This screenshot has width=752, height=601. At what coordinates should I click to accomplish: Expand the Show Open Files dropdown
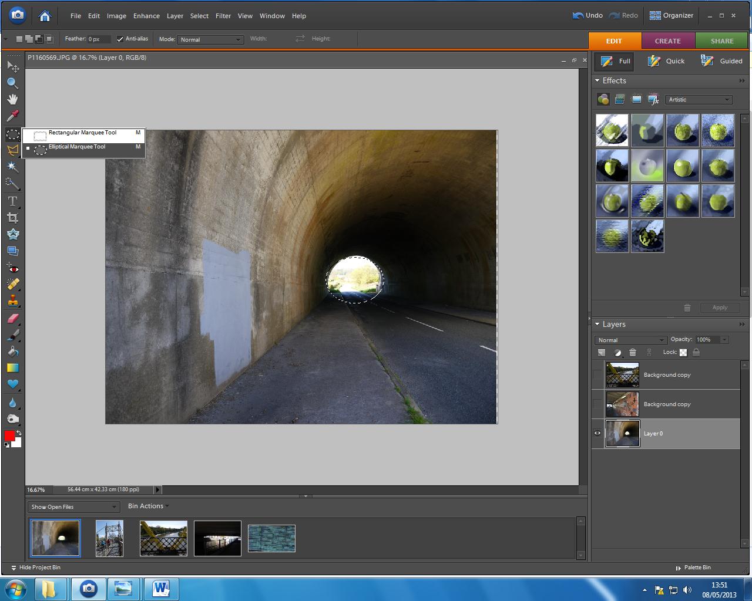tap(74, 507)
